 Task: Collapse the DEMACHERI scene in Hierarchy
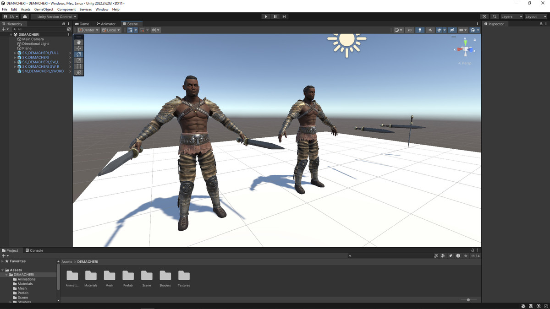tap(11, 35)
